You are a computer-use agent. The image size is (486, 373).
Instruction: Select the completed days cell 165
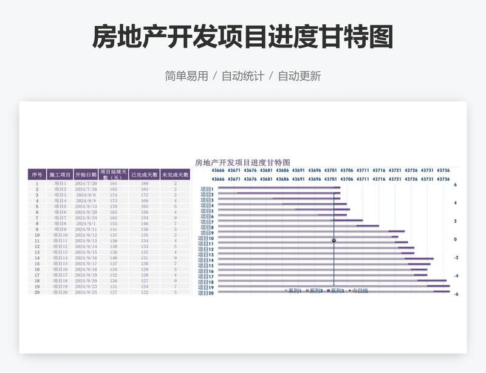coord(145,206)
